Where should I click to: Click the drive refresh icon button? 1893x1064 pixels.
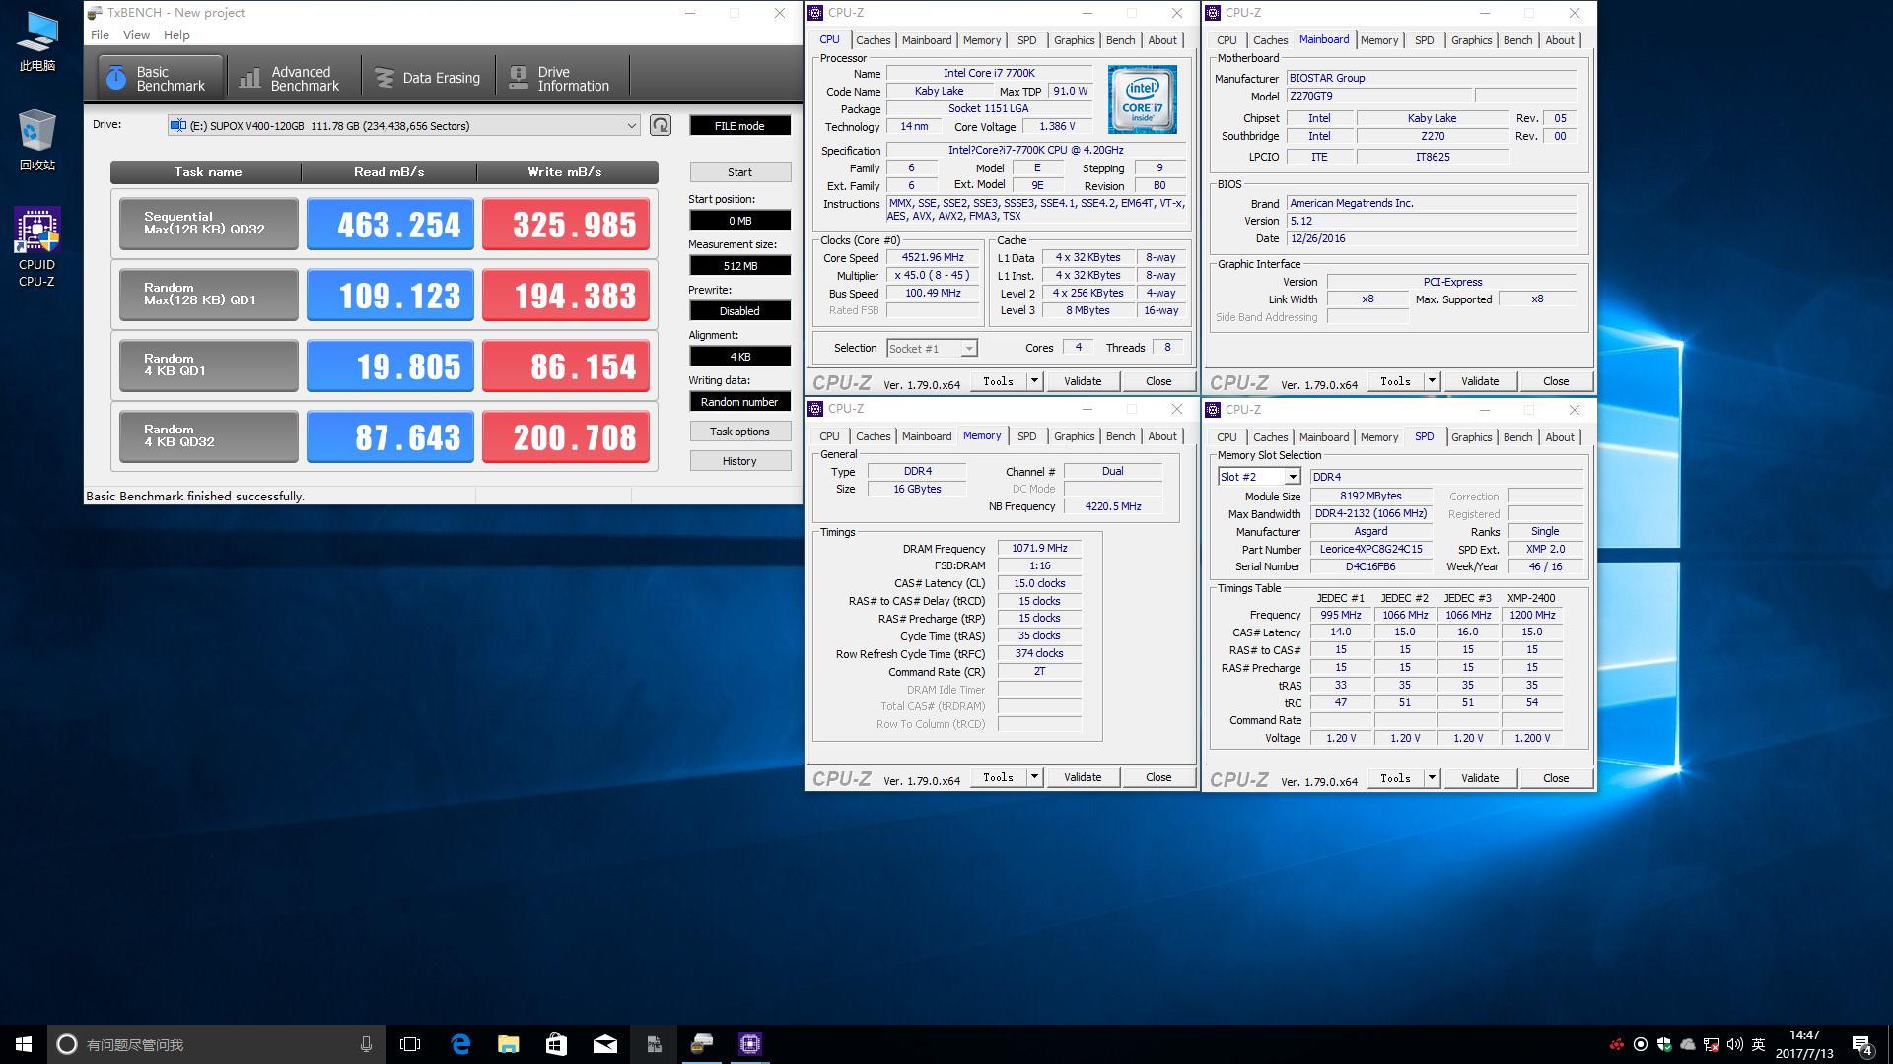[x=661, y=125]
